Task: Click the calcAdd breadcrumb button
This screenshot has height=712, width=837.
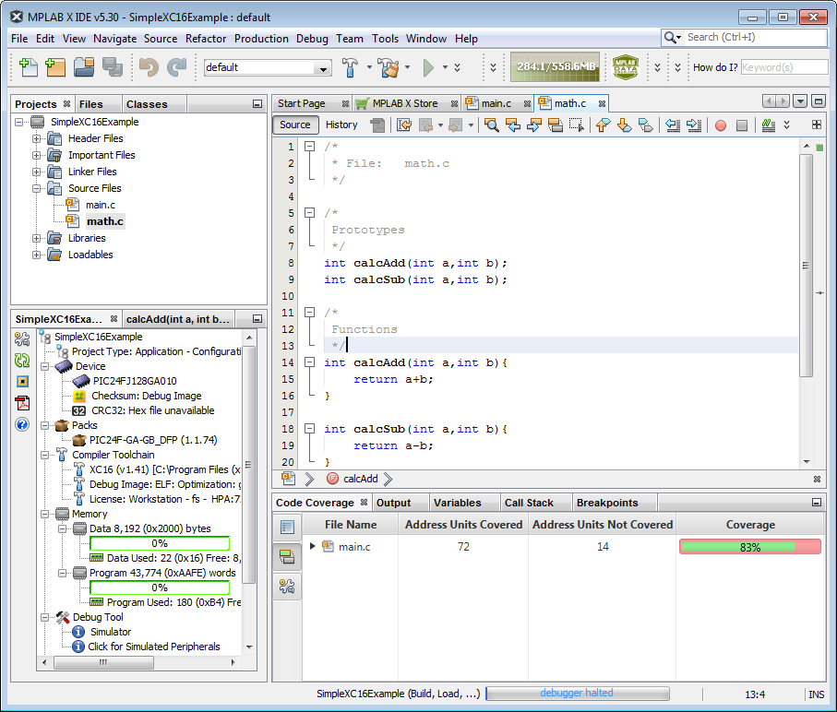Action: click(361, 479)
